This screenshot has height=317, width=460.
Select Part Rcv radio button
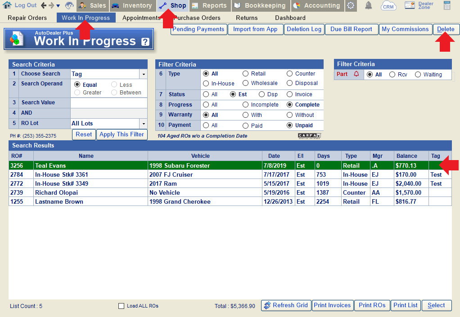392,74
